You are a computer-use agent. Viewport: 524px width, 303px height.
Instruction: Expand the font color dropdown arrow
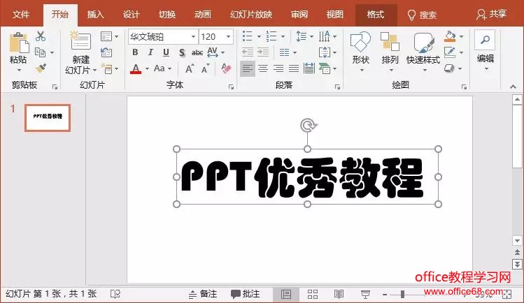pyautogui.click(x=146, y=68)
